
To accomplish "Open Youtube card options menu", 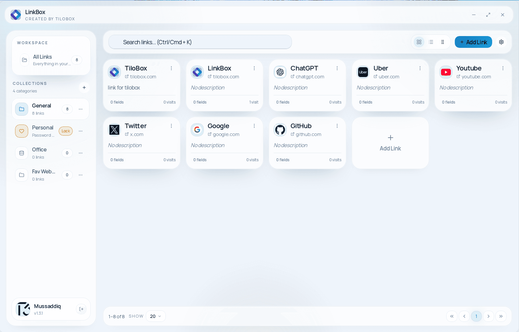I will click(503, 68).
